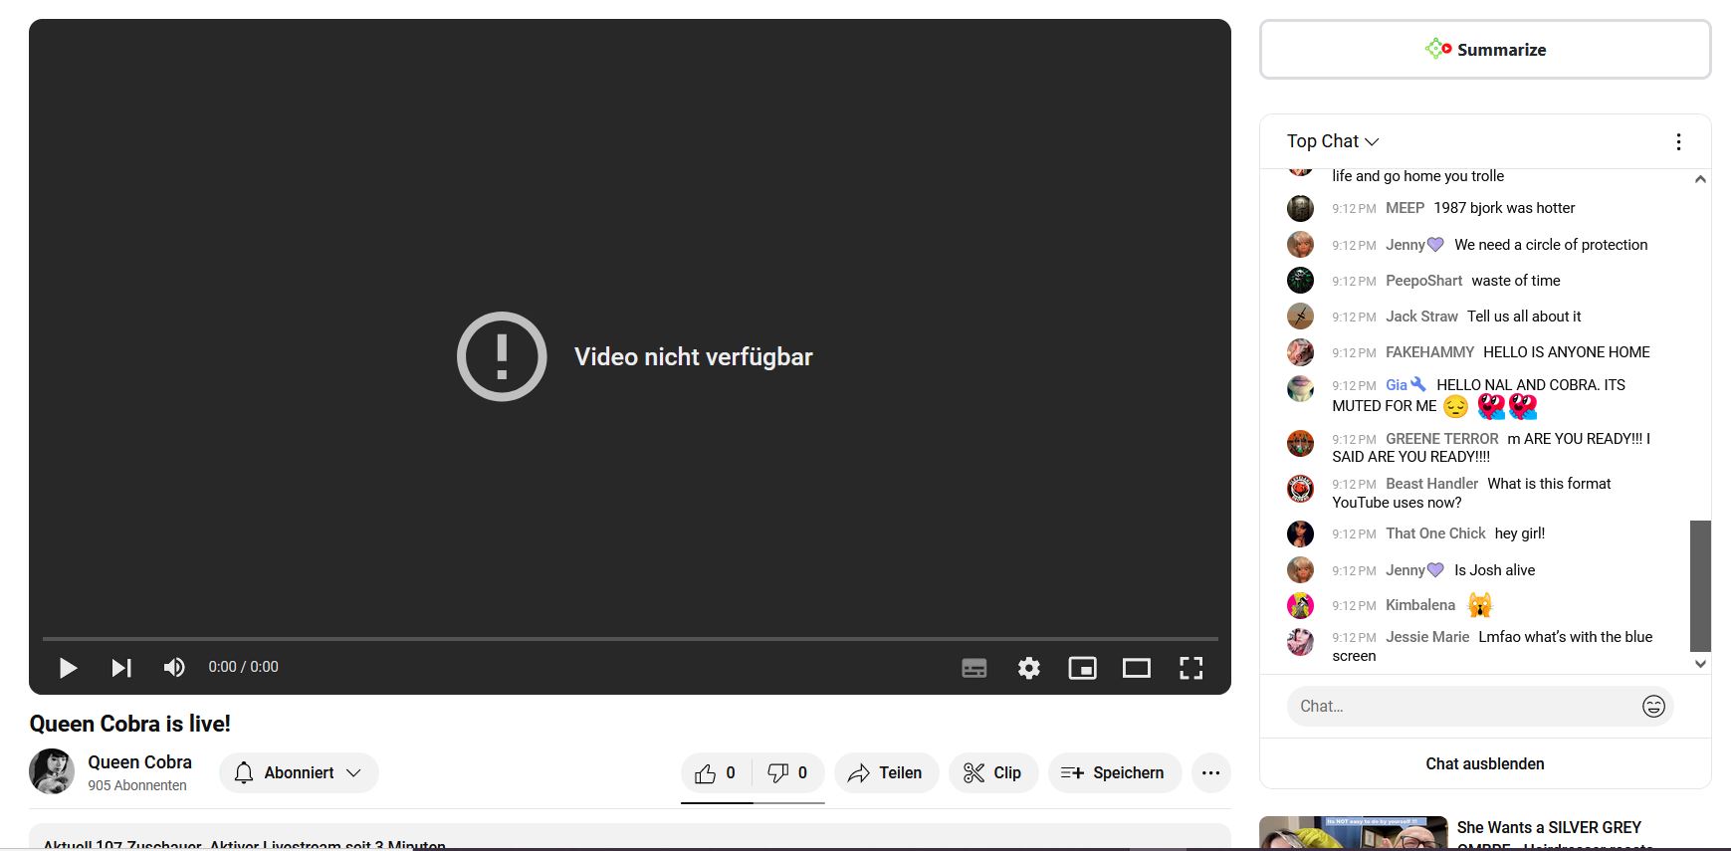Share the video via Teilen button

tap(886, 773)
